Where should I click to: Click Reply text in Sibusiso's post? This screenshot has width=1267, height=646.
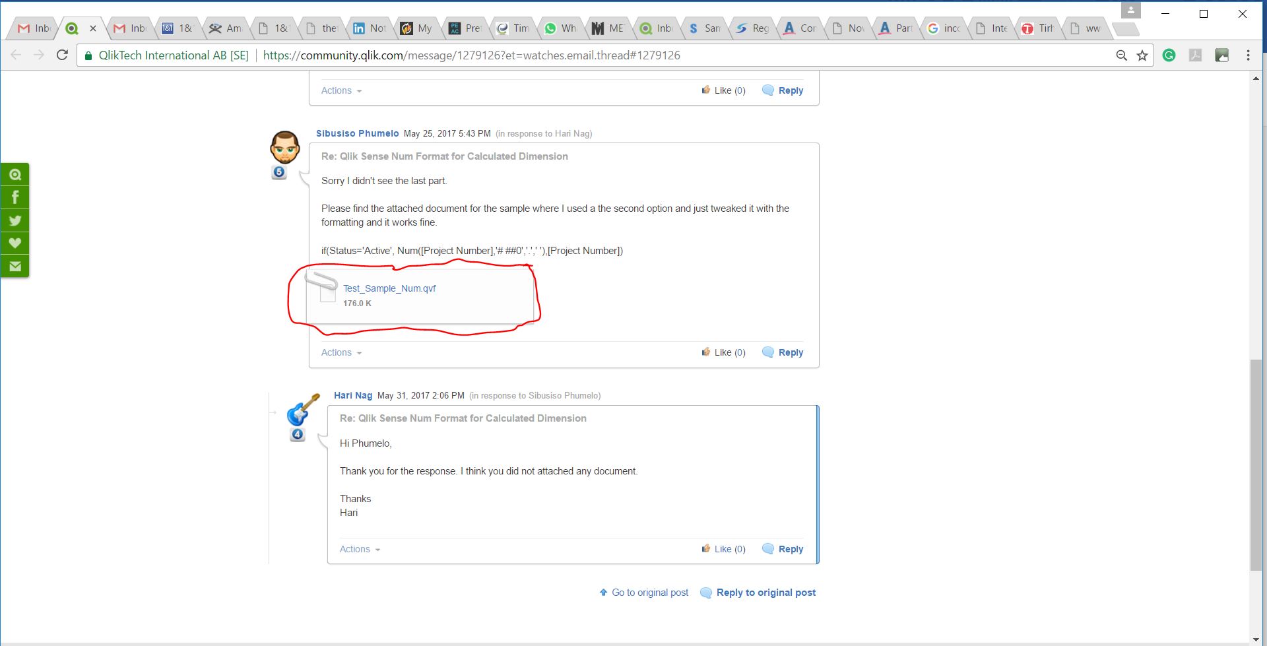tap(791, 352)
